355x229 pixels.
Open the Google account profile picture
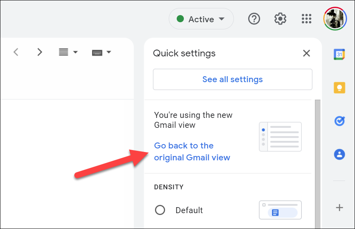click(x=335, y=19)
